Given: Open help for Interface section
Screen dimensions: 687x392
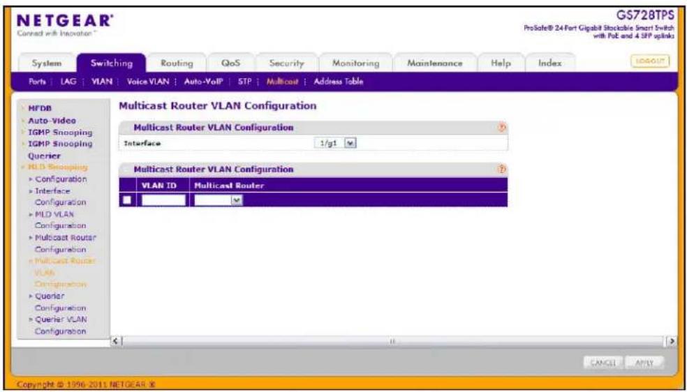Looking at the screenshot, I should [x=502, y=128].
